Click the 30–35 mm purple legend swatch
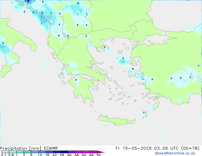Image resolution: width=202 pixels, height=156 pixels. coord(71,152)
